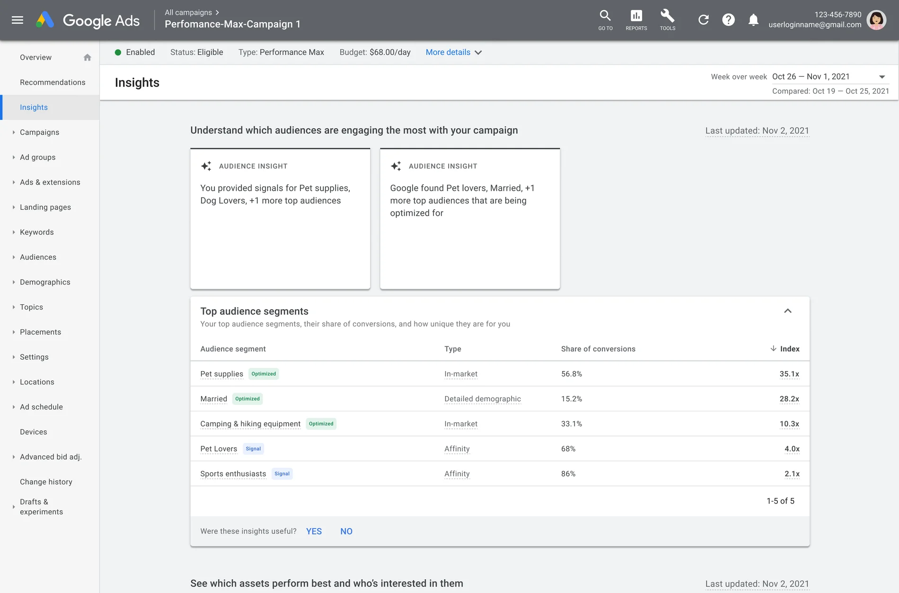Sort table by Index arrow
Screen dimensions: 899x593
pyautogui.click(x=773, y=349)
